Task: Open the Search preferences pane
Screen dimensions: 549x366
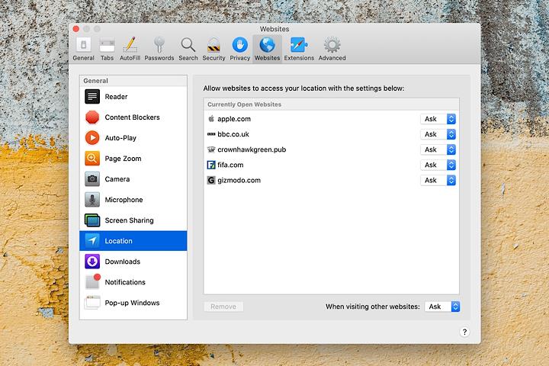Action: click(188, 47)
